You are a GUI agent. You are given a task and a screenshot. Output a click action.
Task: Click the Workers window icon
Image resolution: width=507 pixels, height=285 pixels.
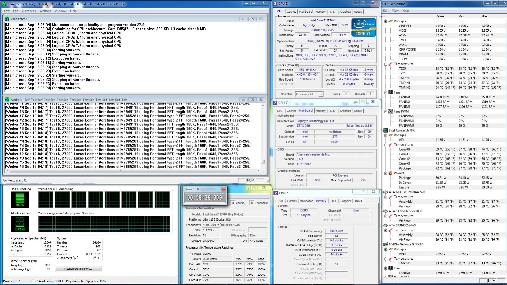(x=7, y=100)
